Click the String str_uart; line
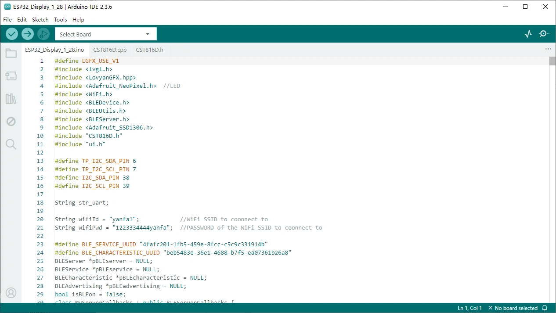This screenshot has width=556, height=313. (x=82, y=203)
